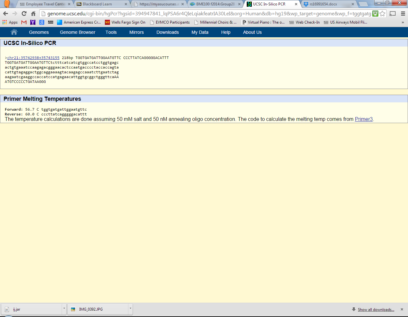This screenshot has height=317, width=408.
Task: Expand the IMG_0392.JPG download options arrow
Action: click(130, 309)
